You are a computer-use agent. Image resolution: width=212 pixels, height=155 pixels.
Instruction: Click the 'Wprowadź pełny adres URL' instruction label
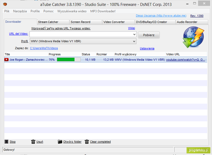[61, 28]
